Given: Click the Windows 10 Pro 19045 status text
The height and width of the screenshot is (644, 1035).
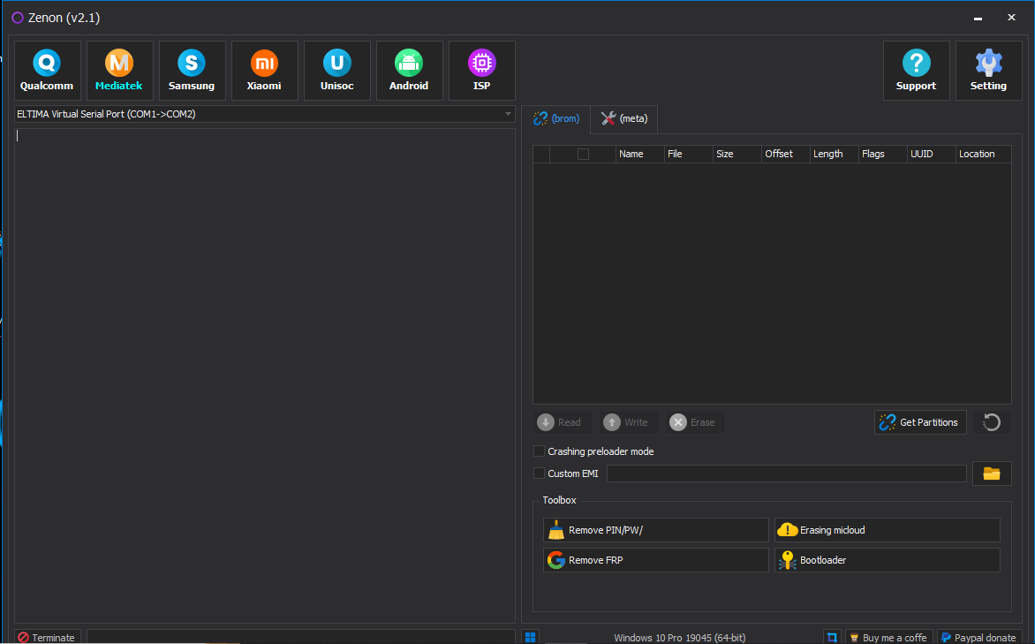Looking at the screenshot, I should coord(679,638).
